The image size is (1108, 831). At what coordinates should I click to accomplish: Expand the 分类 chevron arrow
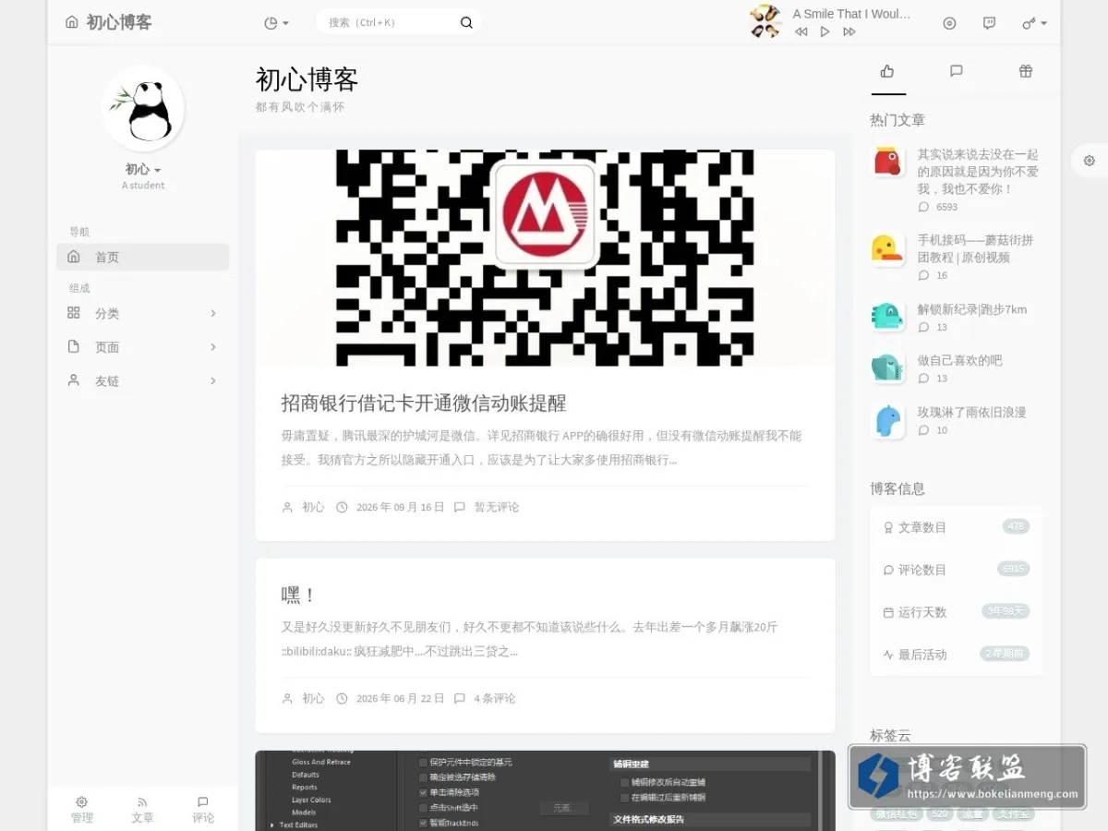(213, 313)
